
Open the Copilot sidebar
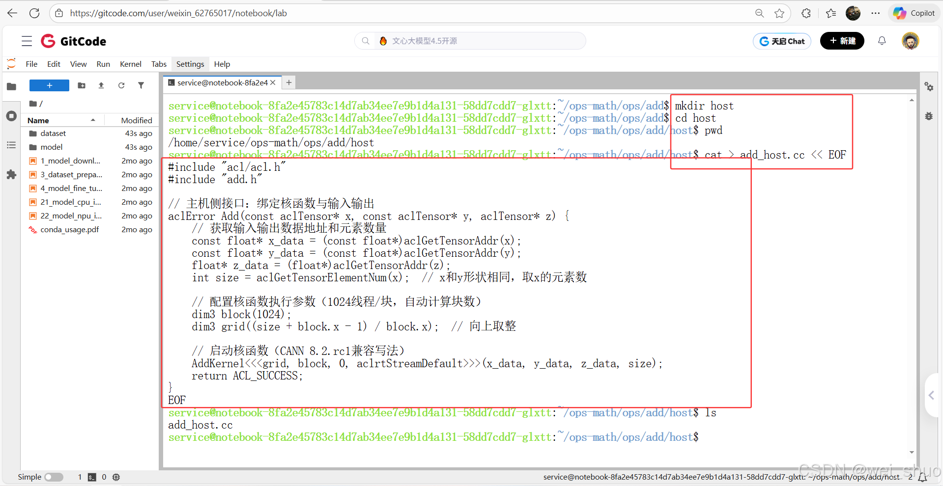pos(914,13)
